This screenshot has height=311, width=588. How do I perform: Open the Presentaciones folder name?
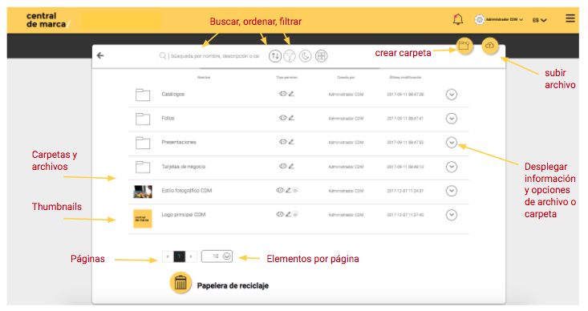[x=179, y=143]
